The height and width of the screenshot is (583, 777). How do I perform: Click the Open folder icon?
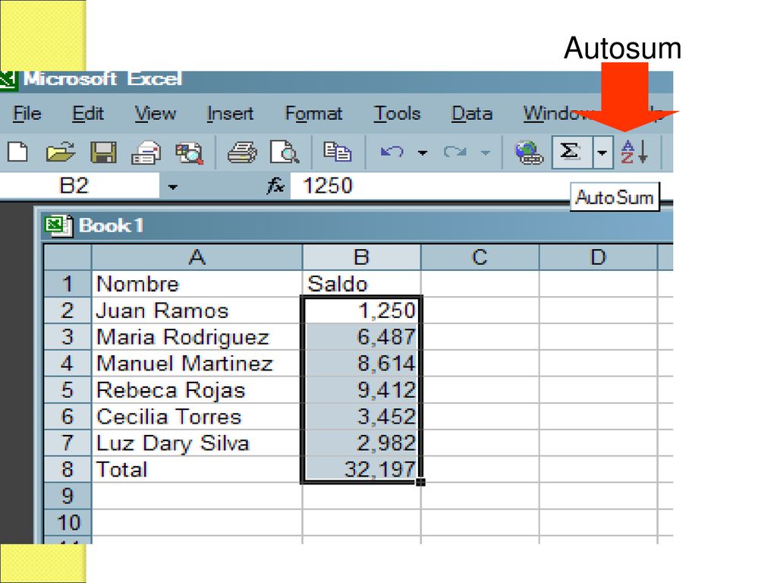coord(60,152)
